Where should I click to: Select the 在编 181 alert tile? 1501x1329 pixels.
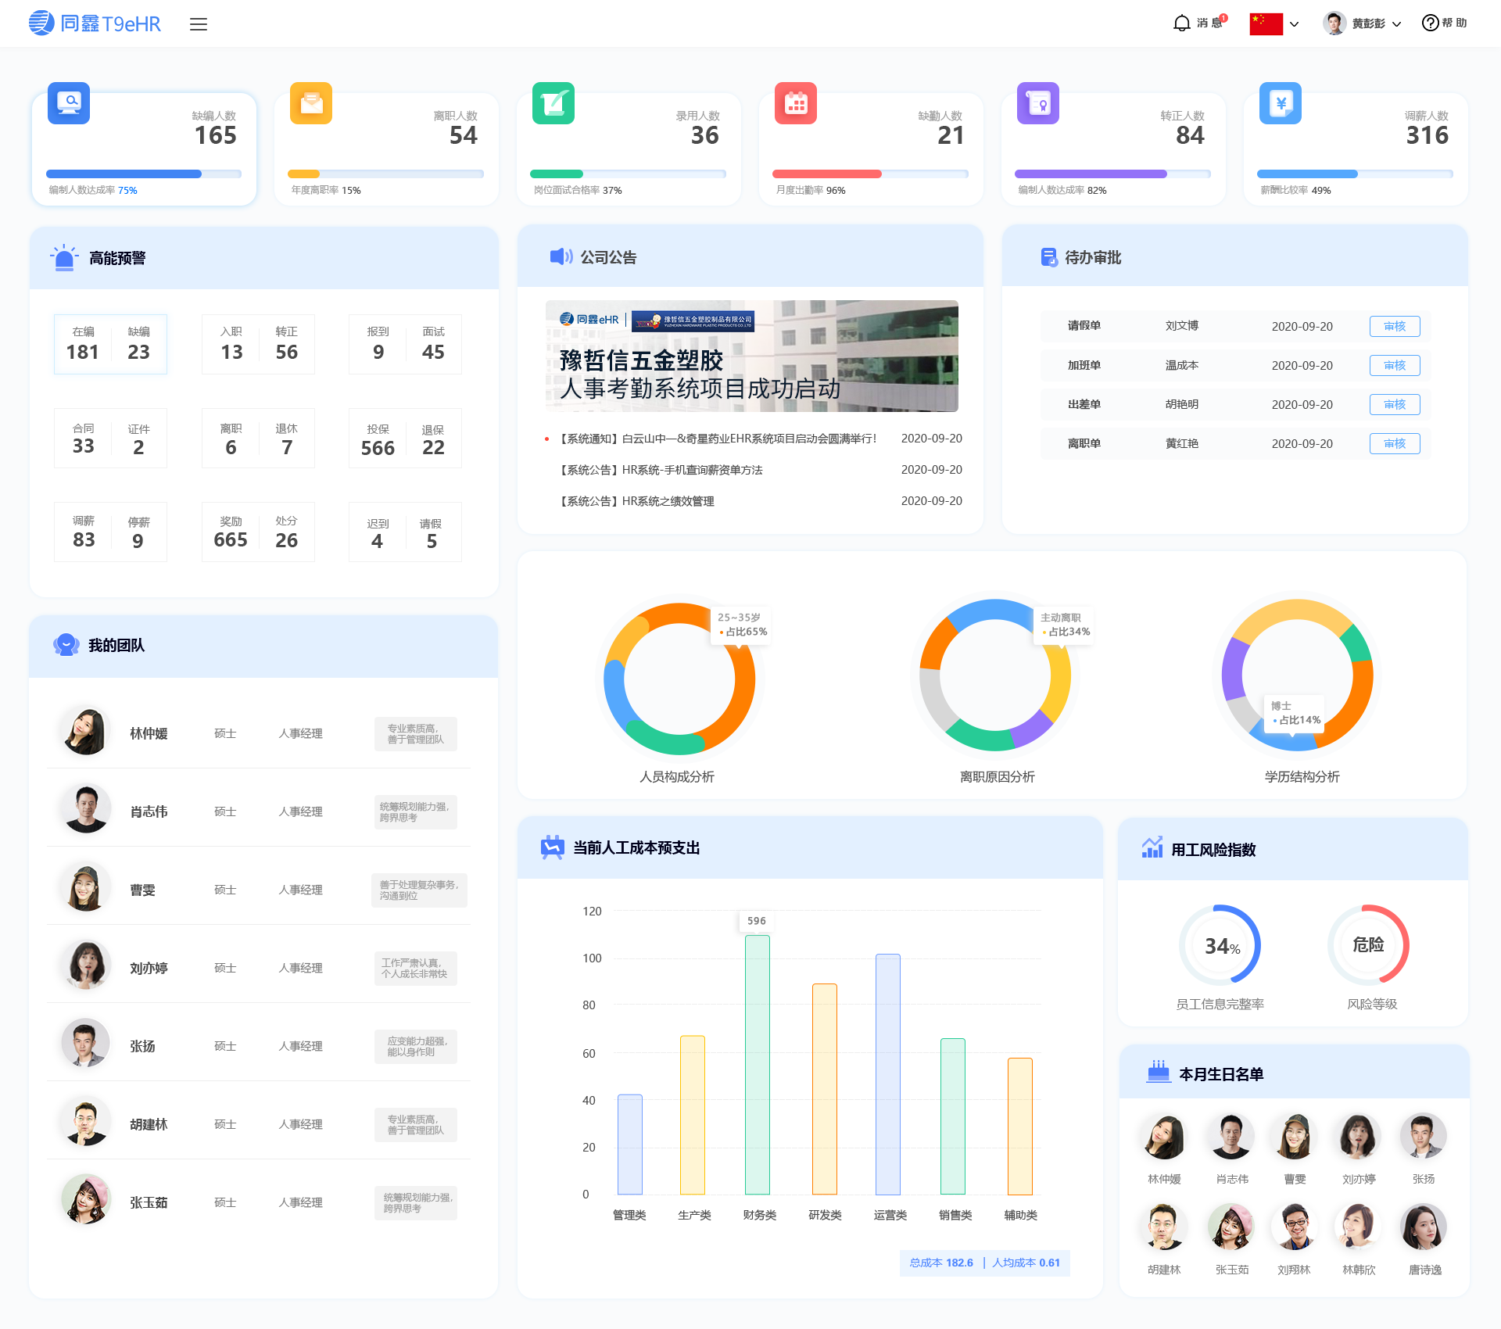coord(83,344)
